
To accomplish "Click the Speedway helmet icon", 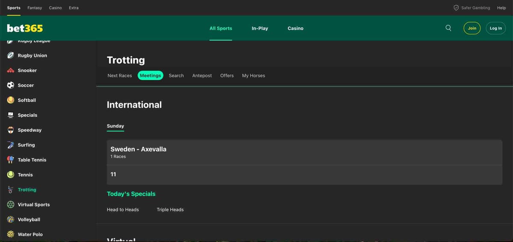I will coord(11,130).
